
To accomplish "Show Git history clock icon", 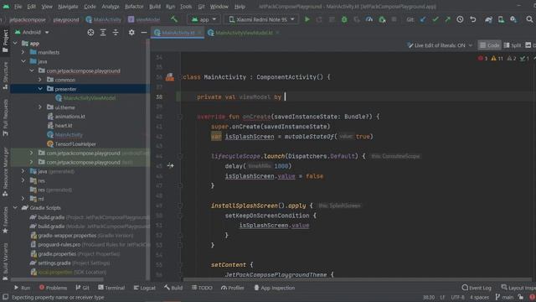I will click(460, 19).
